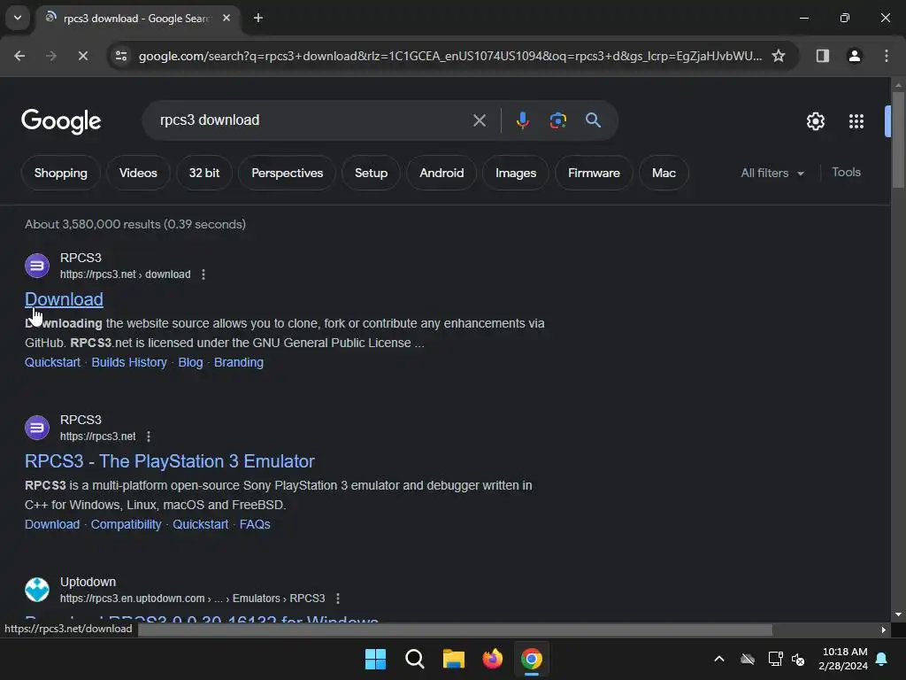Select the Setup filter chip
The image size is (906, 680).
[x=371, y=173]
